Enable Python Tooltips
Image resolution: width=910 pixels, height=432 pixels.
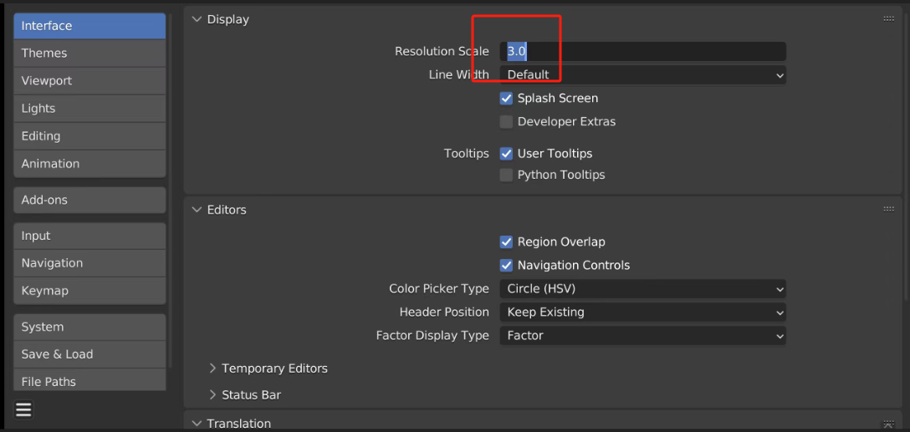click(506, 175)
